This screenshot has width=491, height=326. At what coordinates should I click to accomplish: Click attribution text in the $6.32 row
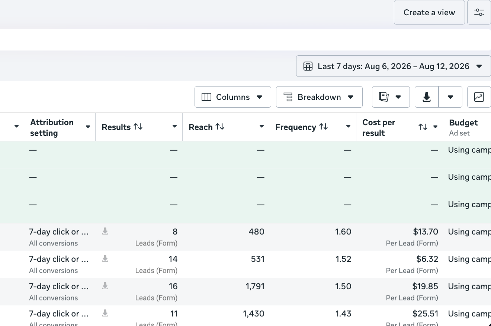coord(59,259)
